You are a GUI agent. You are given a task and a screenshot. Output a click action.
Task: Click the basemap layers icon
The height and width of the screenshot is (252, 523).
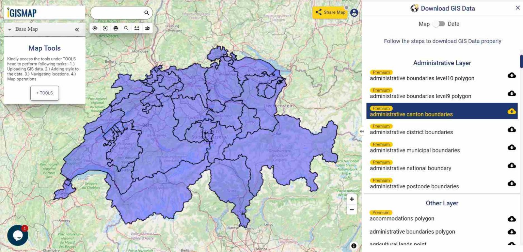(147, 28)
